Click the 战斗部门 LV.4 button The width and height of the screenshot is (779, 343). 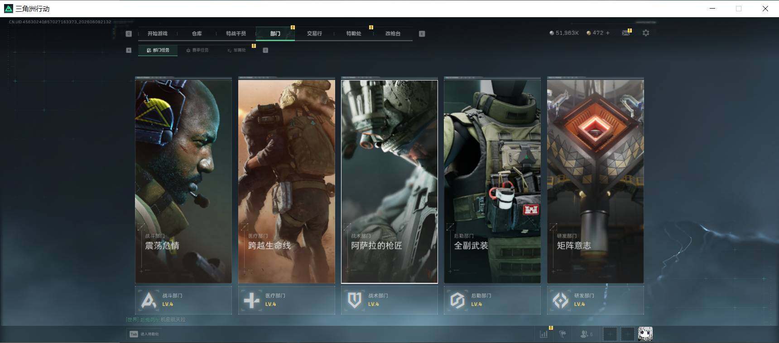click(183, 300)
